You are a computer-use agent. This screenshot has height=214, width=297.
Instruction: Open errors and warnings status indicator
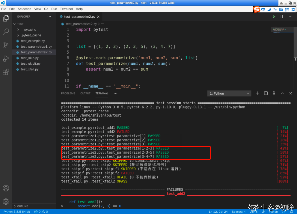tap(41, 211)
